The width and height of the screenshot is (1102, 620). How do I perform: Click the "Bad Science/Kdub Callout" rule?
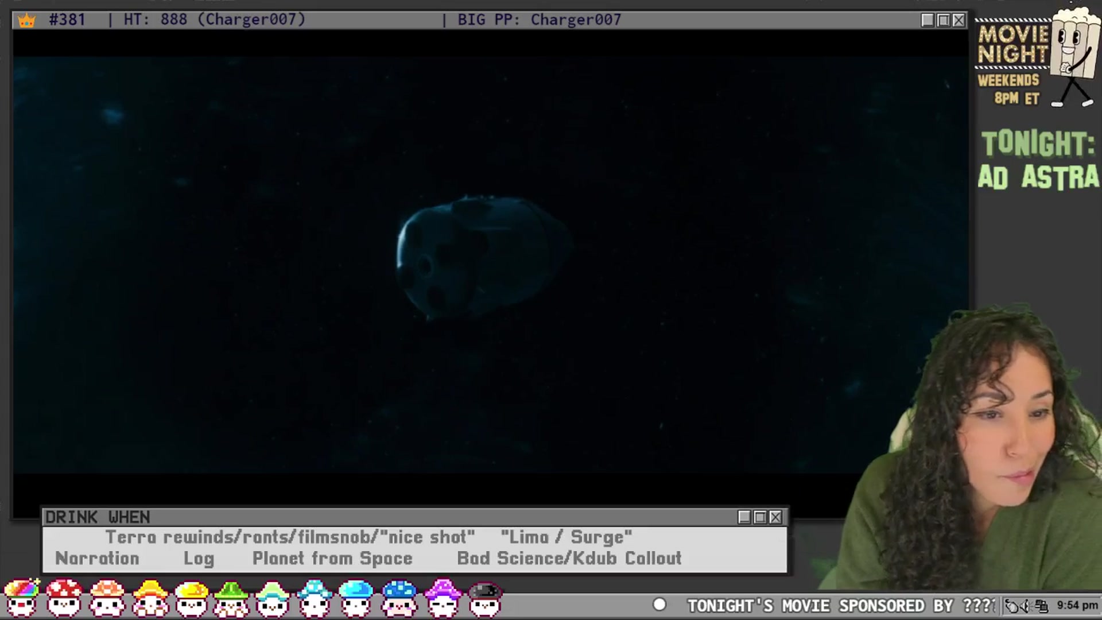tap(569, 559)
